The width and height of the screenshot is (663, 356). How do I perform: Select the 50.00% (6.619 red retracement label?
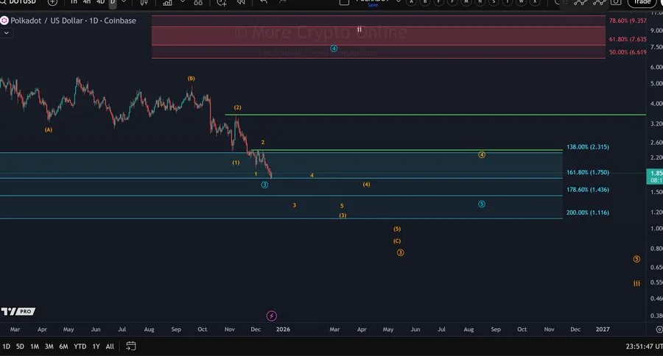pyautogui.click(x=628, y=52)
